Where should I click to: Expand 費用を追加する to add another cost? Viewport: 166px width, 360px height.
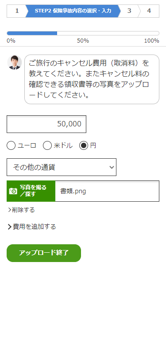coord(32,227)
